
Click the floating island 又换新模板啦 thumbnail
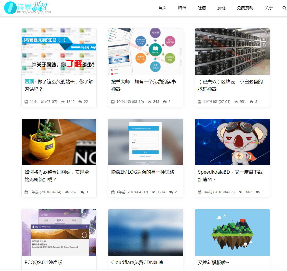[232, 232]
